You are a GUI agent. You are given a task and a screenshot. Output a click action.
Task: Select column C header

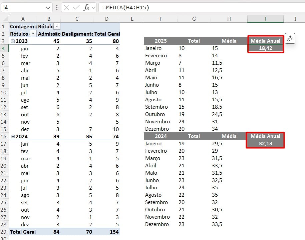coord(77,19)
